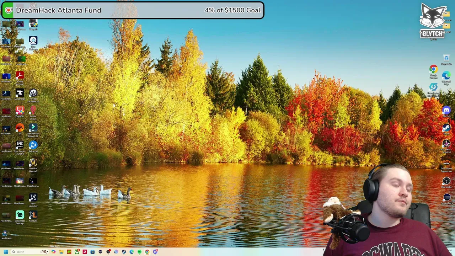Open the Adobe Acrobat desktop icon
The image size is (455, 256).
20,77
